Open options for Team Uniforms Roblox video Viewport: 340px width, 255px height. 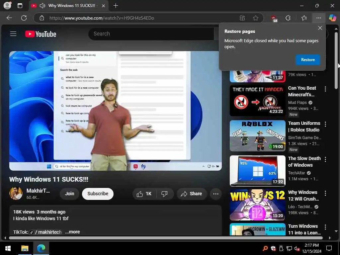(x=325, y=124)
